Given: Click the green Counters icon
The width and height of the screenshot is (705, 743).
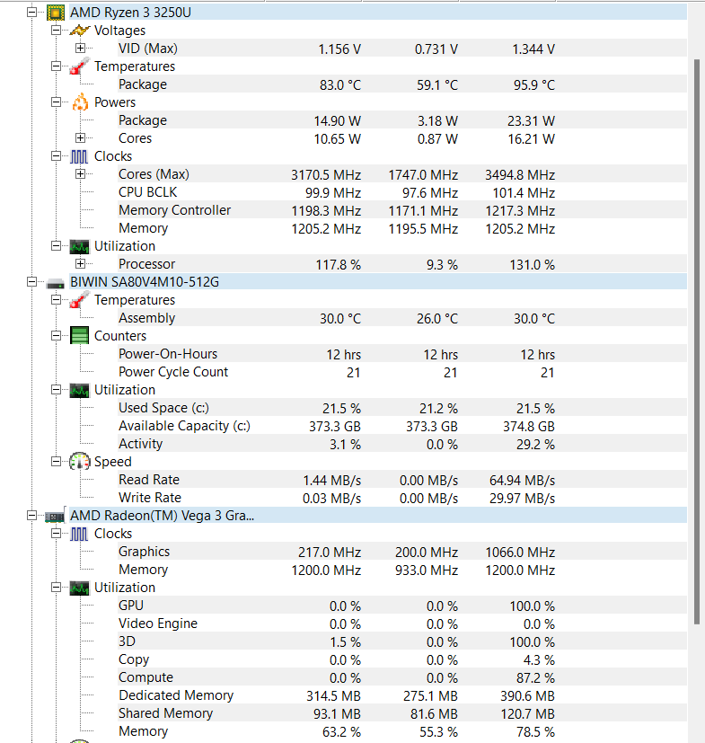Looking at the screenshot, I should (x=80, y=336).
